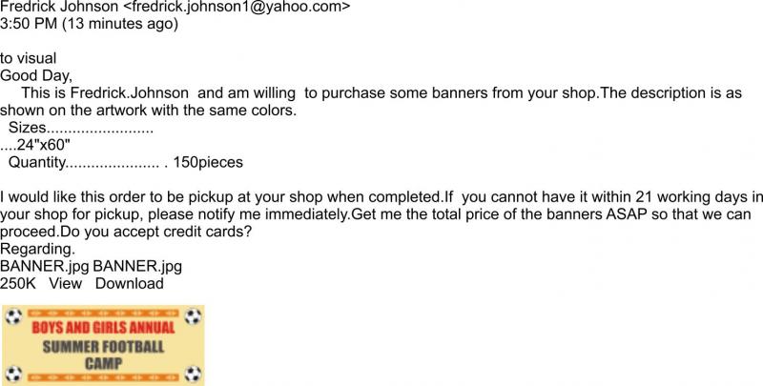Click the red BOYS AND GIRLS ANNUAL text
This screenshot has height=386, width=763.
click(x=103, y=328)
